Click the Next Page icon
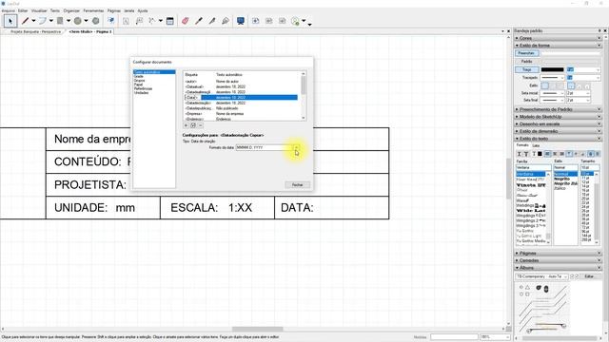This screenshot has width=609, height=342. [283, 21]
